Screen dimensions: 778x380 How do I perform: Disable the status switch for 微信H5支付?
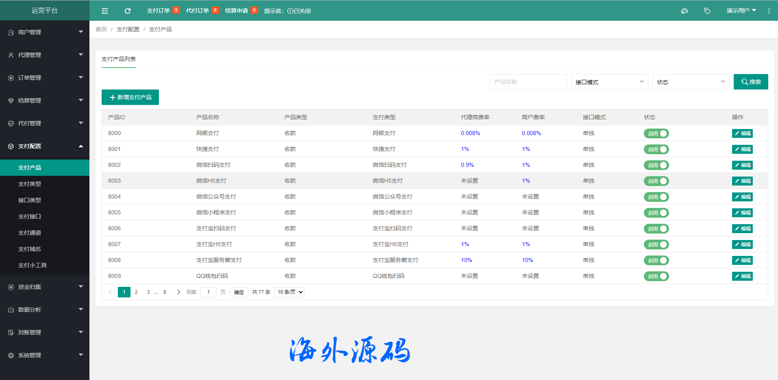656,181
